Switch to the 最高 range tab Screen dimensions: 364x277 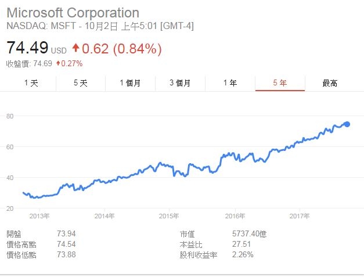coord(330,83)
